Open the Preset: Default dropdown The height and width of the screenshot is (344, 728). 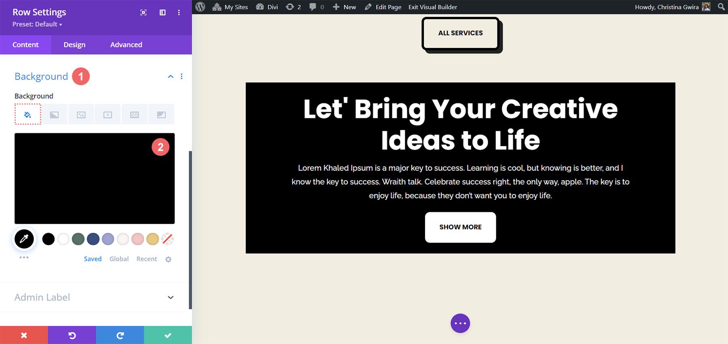[37, 24]
